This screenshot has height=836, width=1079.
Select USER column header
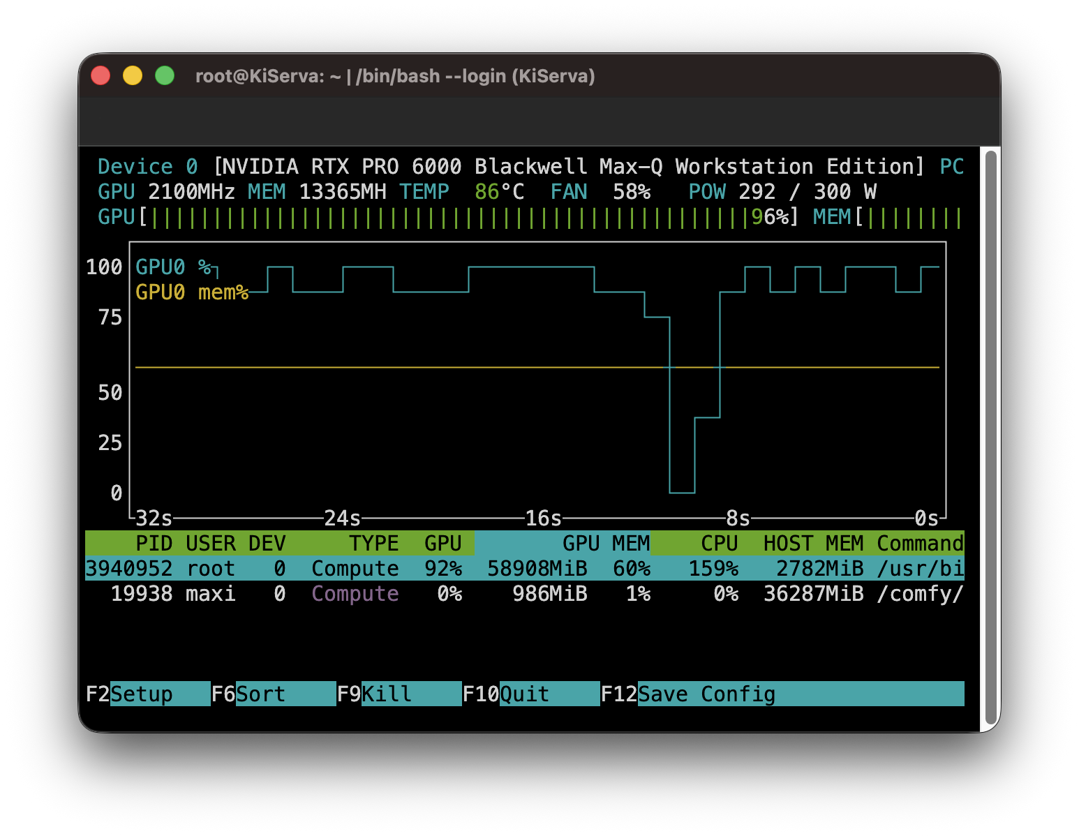click(210, 543)
